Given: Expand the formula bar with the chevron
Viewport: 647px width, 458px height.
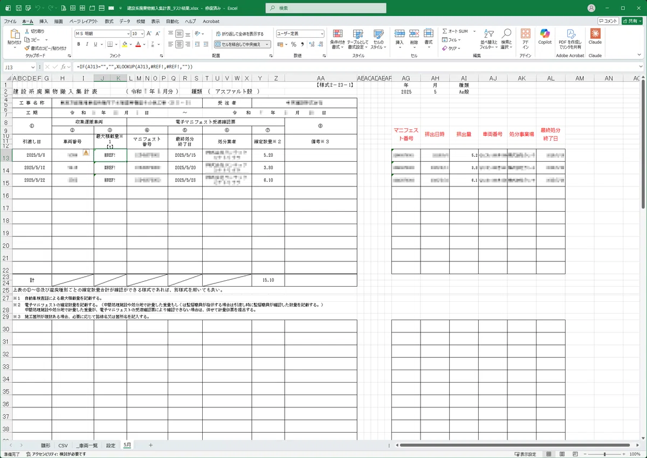Looking at the screenshot, I should [x=642, y=67].
